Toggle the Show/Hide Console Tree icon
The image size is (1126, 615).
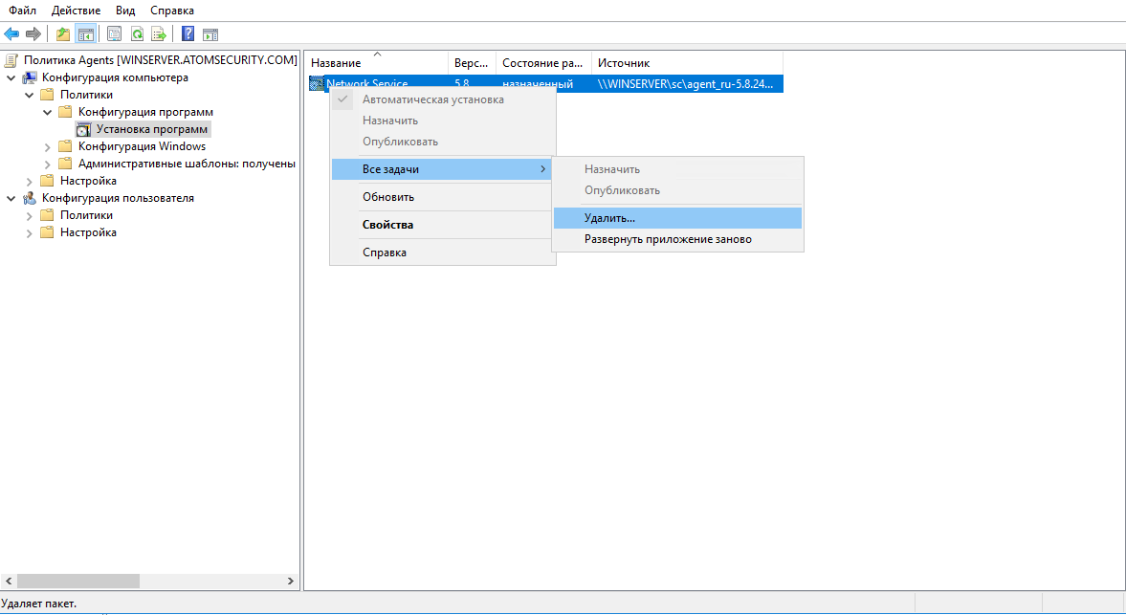(86, 34)
